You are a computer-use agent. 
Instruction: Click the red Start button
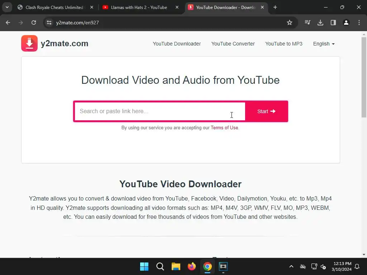(266, 111)
